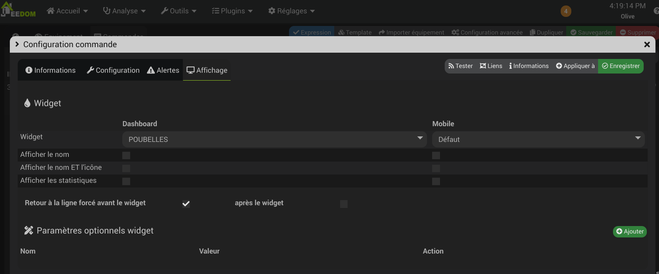Open the Plugins menu

pos(232,11)
